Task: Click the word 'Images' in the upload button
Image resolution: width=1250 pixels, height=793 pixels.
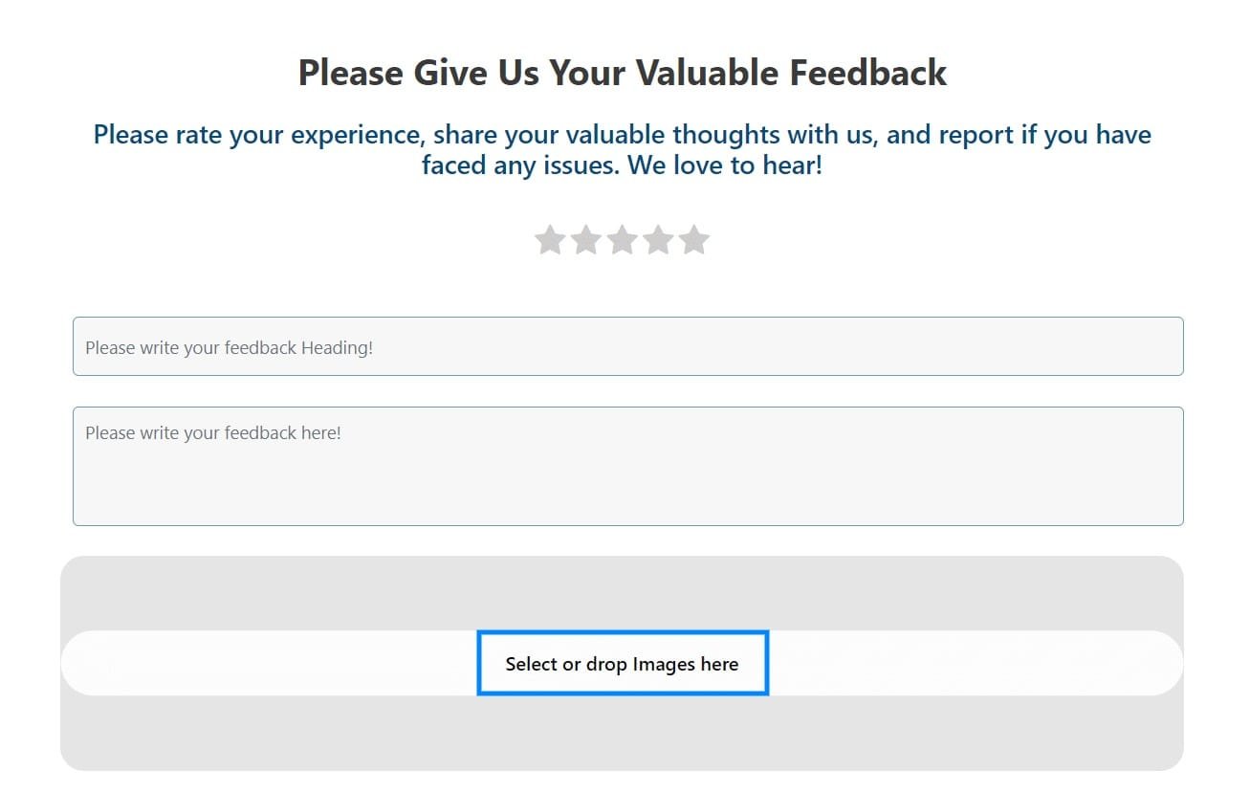Action: (x=664, y=664)
